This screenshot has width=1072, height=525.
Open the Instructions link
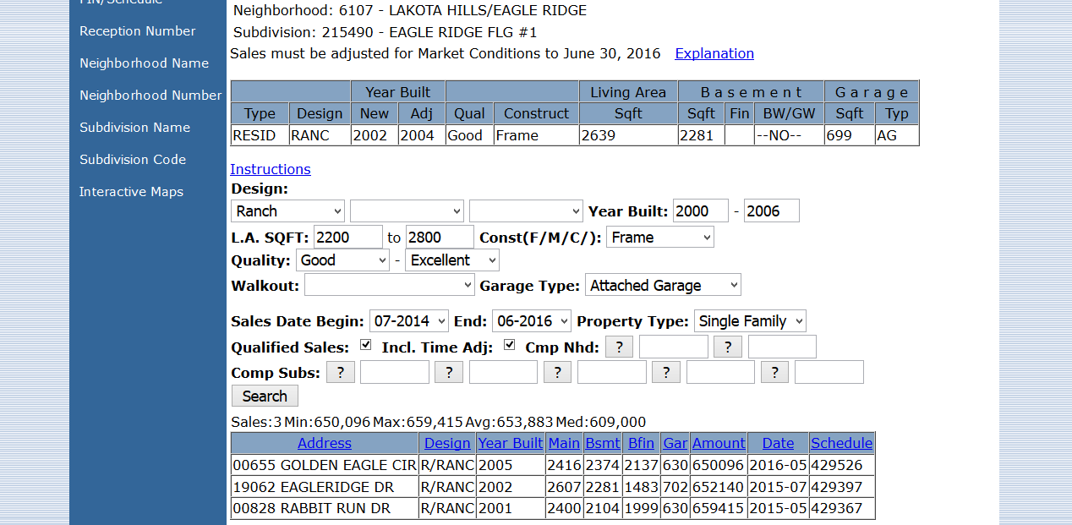[270, 169]
